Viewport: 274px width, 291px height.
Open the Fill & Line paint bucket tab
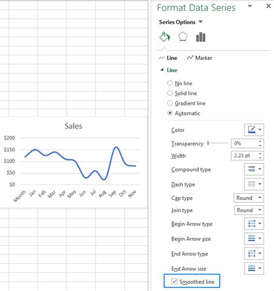click(165, 37)
